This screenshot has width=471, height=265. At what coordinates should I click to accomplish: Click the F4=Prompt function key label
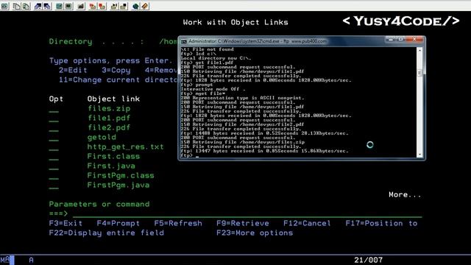118,223
